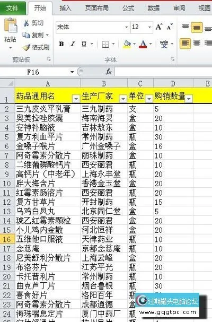Select cell 五维他口服液
The image size is (212, 322).
tap(48, 239)
